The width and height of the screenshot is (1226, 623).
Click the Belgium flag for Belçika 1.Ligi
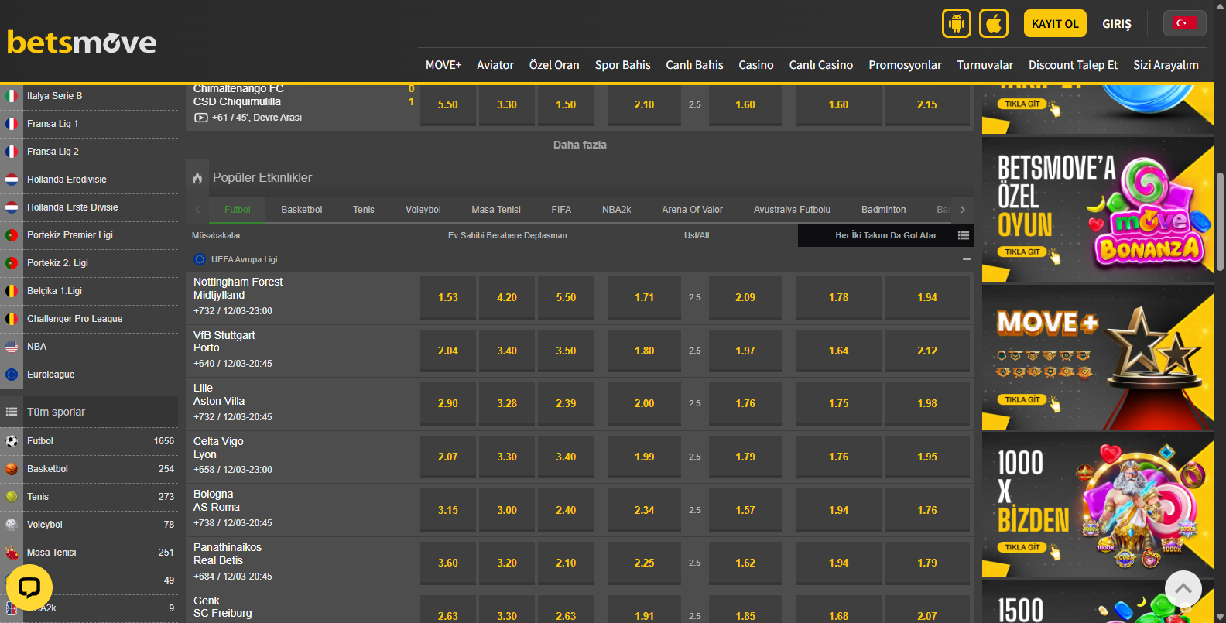pos(12,291)
